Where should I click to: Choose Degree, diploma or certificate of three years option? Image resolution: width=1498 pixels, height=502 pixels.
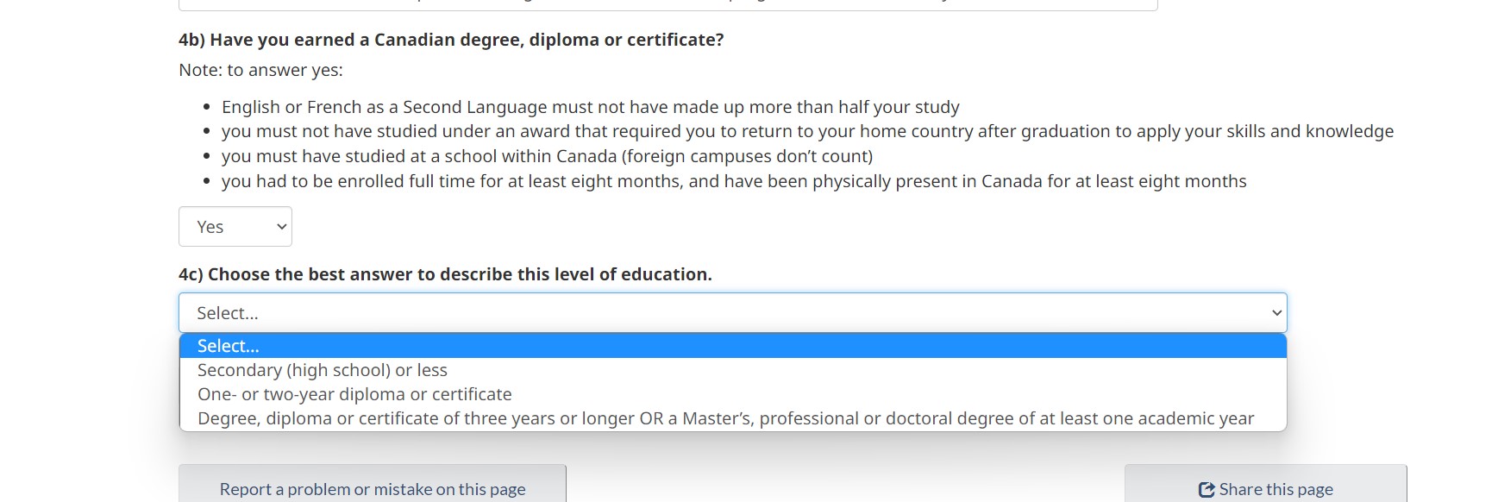tap(724, 418)
